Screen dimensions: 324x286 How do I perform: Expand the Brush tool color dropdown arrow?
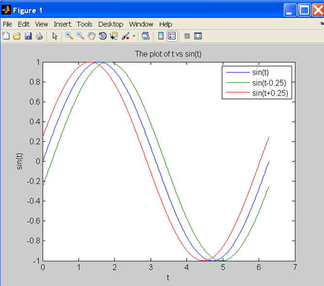coord(134,36)
